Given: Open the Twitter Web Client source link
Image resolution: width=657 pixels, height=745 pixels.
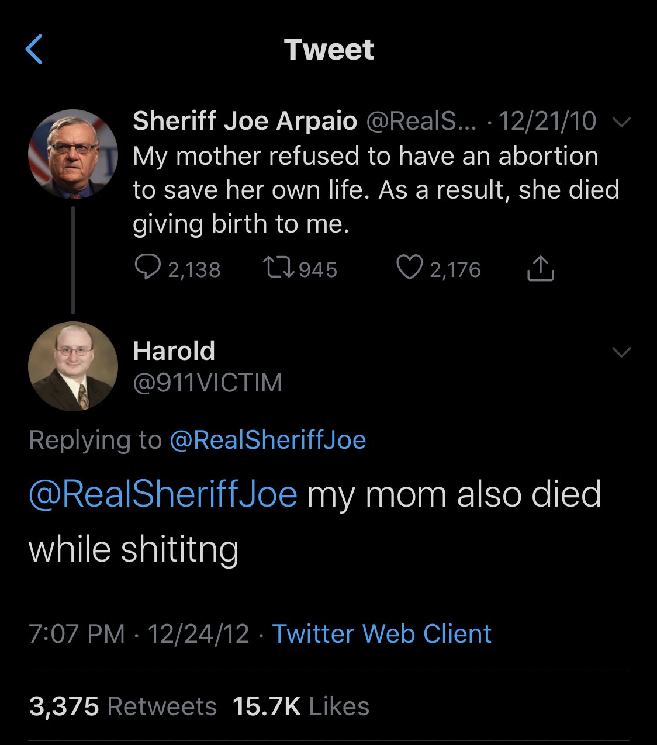Looking at the screenshot, I should [x=382, y=634].
